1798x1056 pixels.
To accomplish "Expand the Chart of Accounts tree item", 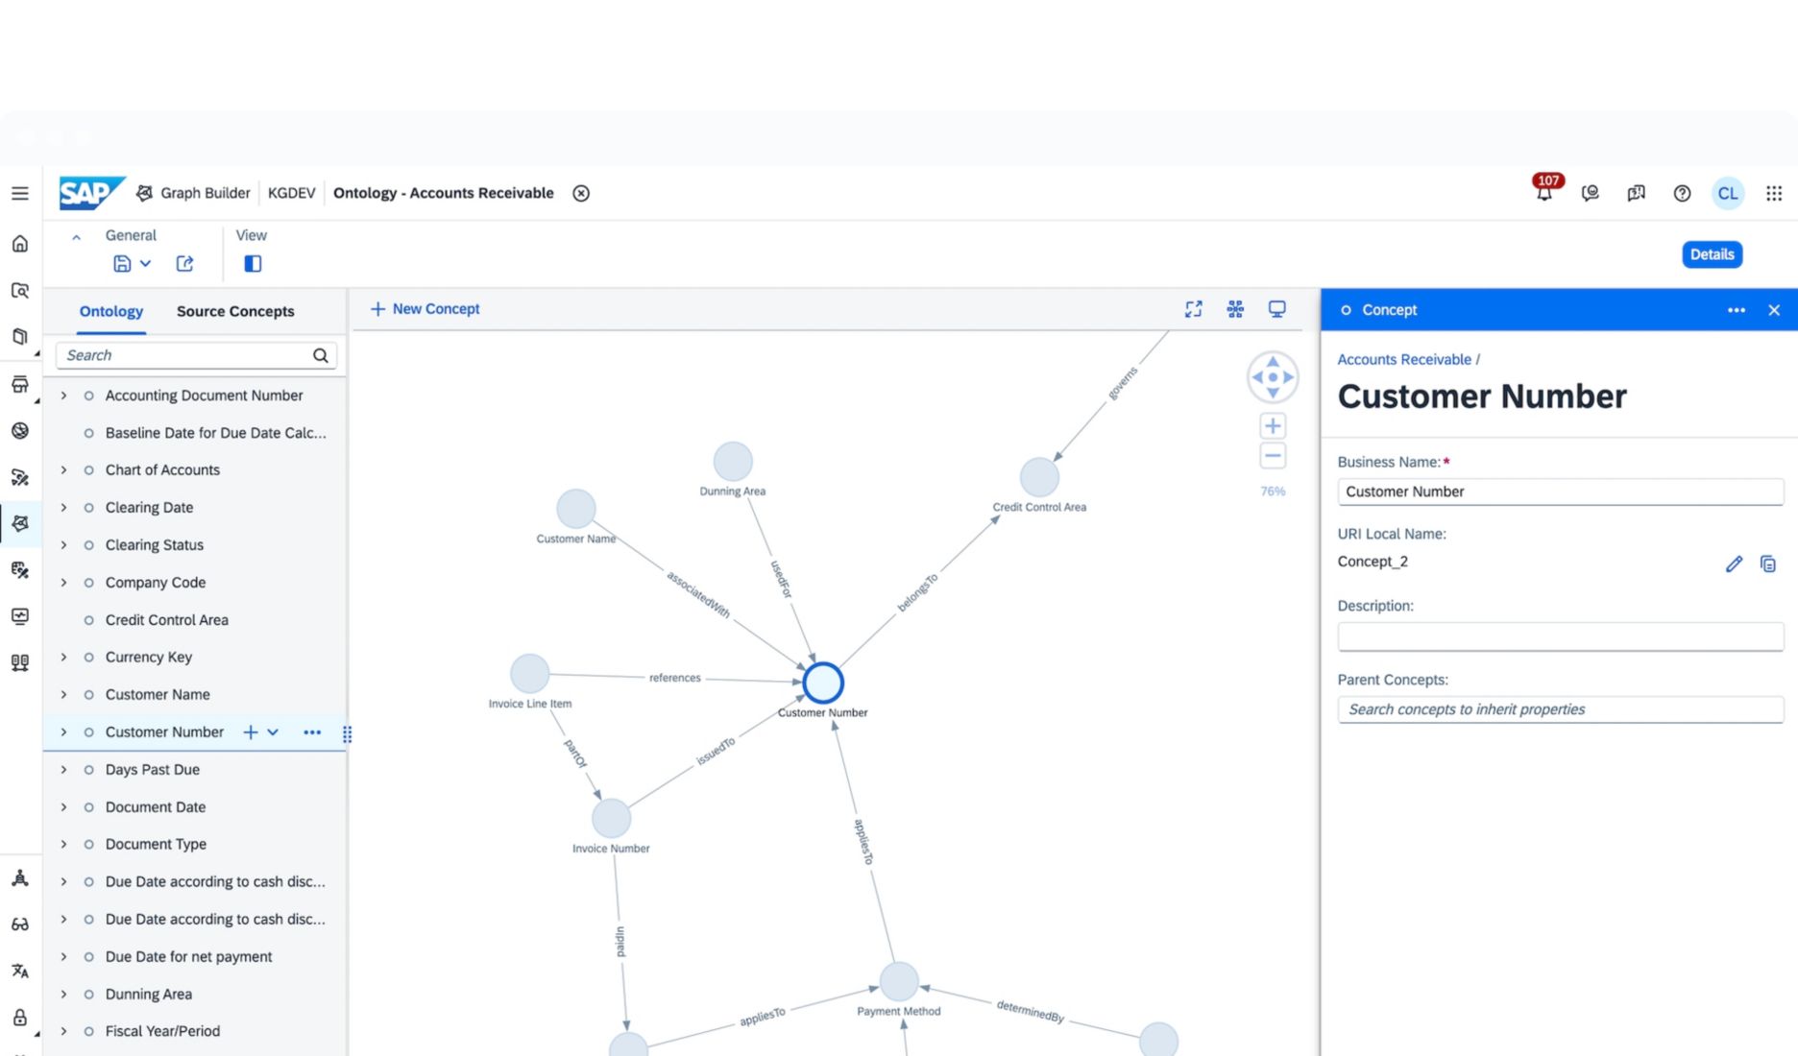I will tap(64, 470).
